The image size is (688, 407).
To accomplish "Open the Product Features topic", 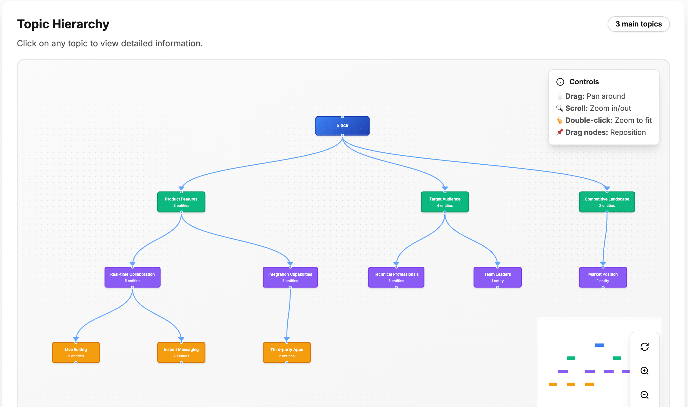I will coord(181,202).
